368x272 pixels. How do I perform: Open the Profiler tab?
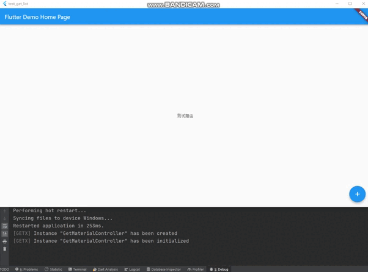coord(196,269)
